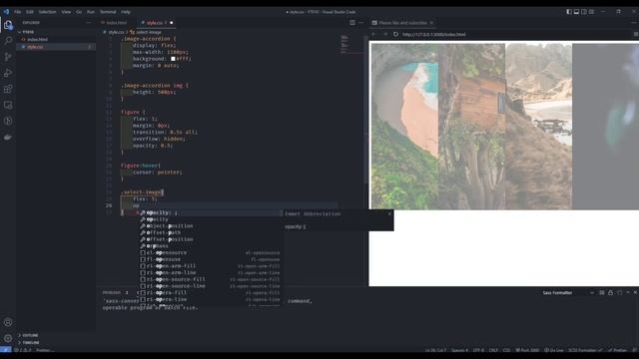Choose the 'orphans' autocomplete suggestion

[x=211, y=246]
